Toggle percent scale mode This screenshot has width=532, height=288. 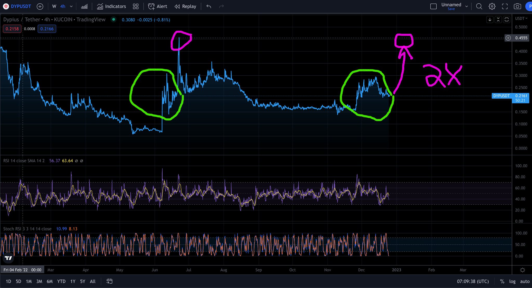[502, 281]
